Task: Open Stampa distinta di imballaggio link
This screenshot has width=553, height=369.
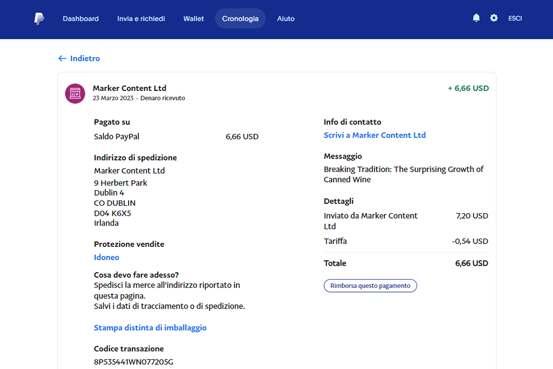Action: click(x=150, y=328)
